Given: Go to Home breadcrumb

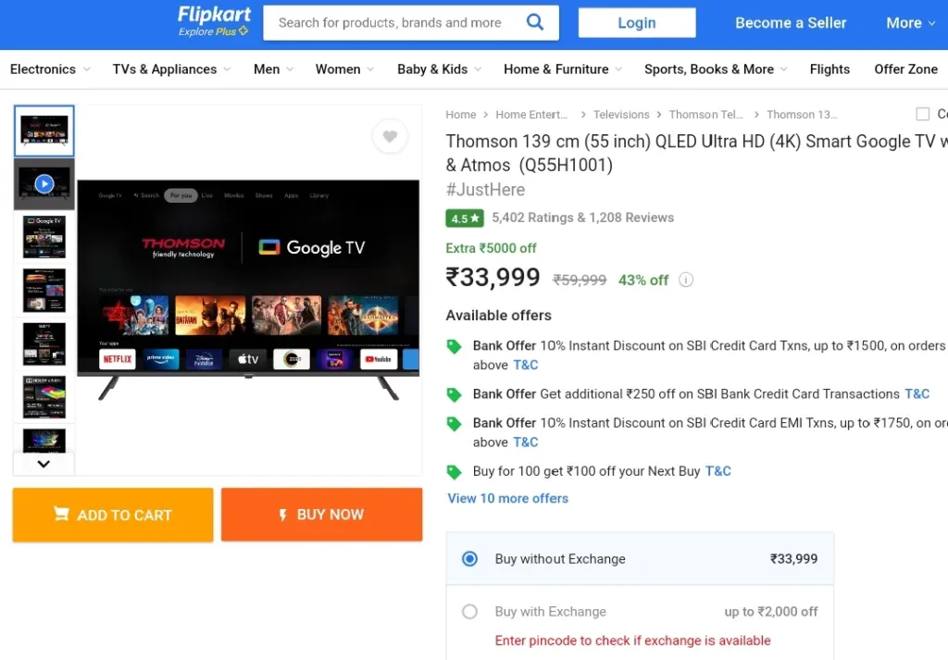Looking at the screenshot, I should tap(461, 114).
